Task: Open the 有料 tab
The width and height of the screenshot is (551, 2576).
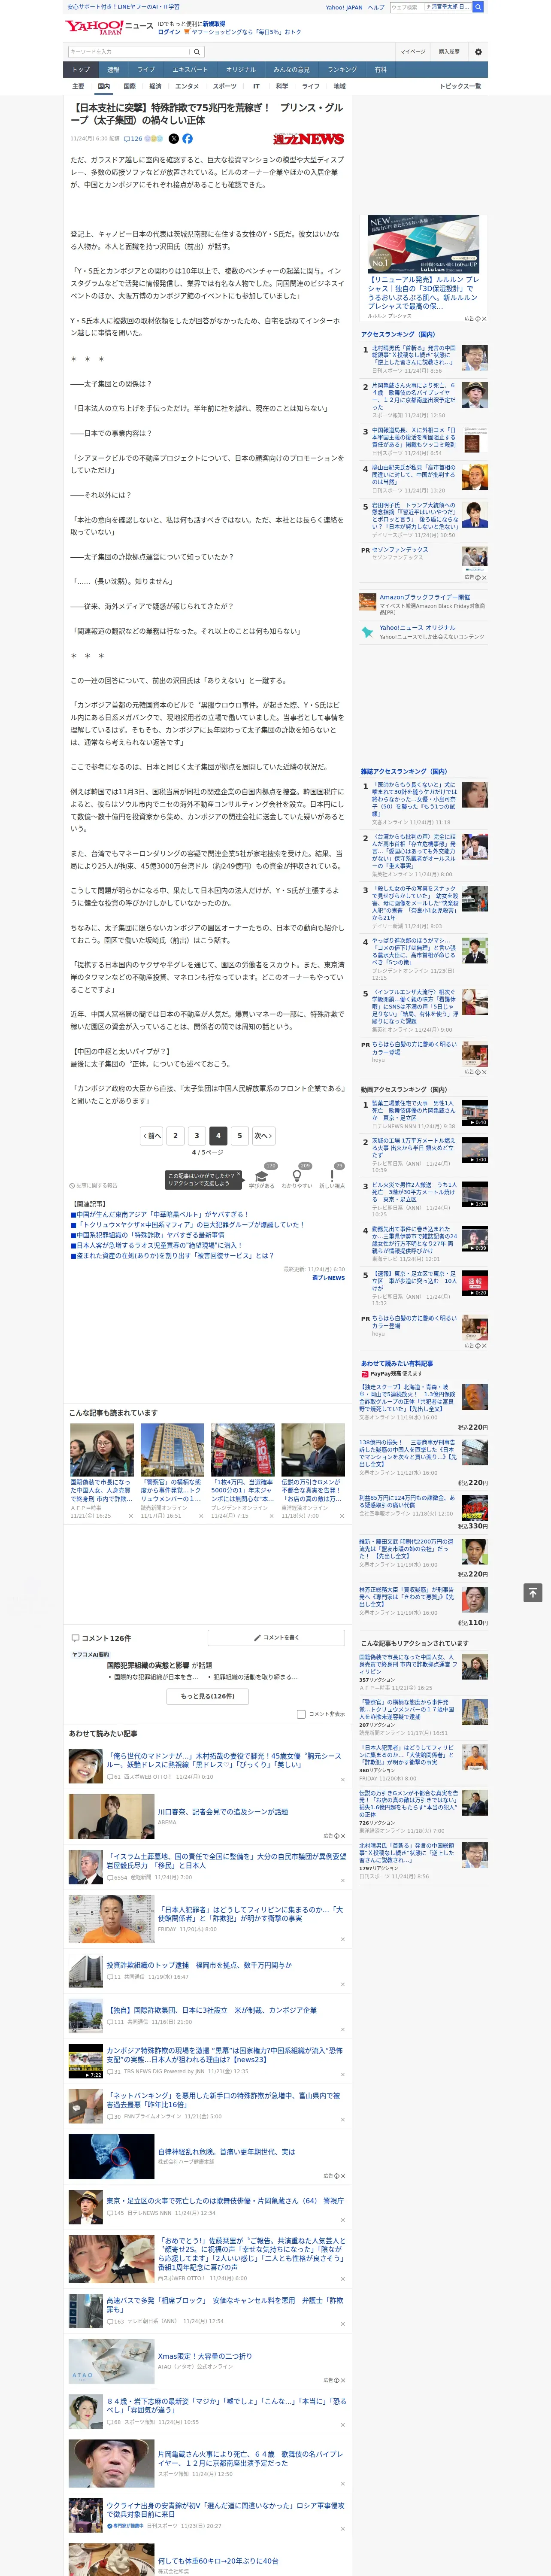Action: pos(380,70)
